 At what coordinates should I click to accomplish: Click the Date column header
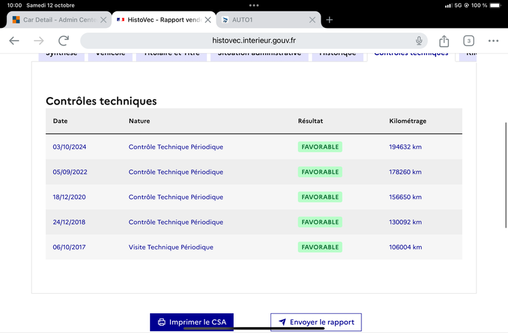coord(60,121)
